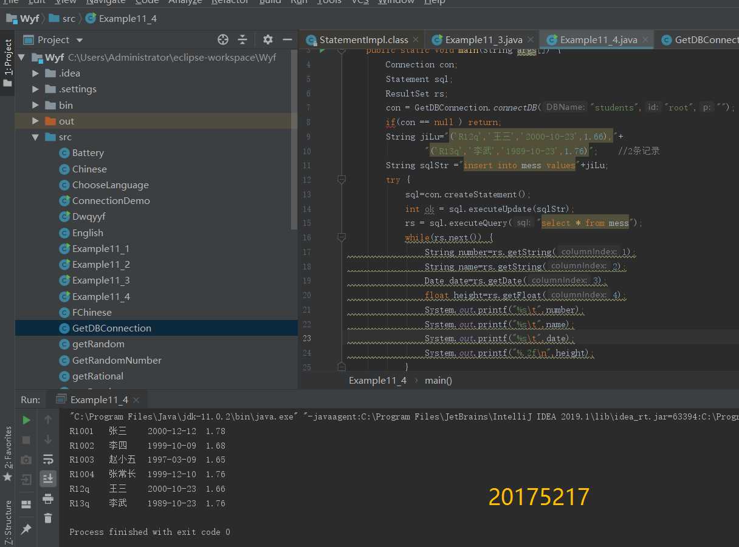Restore layout icon in Run panel

[x=26, y=505]
